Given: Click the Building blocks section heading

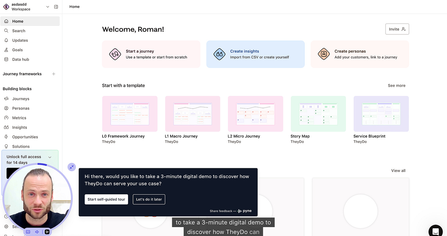Looking at the screenshot, I should click(17, 89).
